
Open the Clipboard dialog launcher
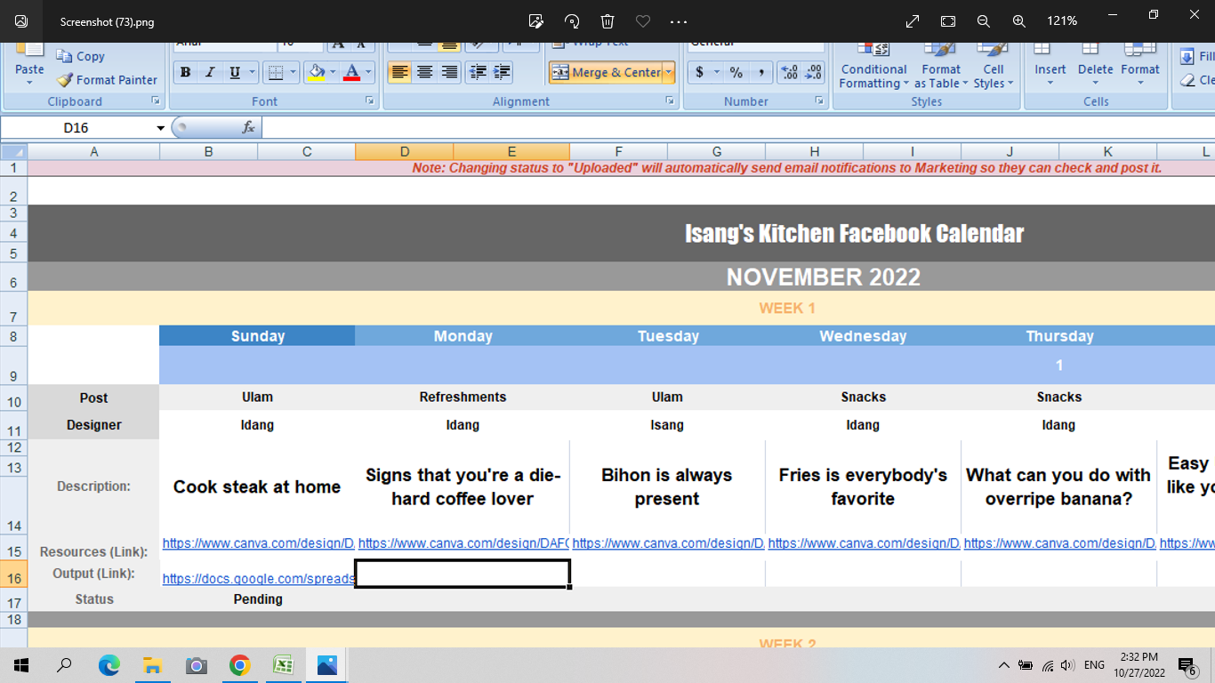[x=155, y=101]
